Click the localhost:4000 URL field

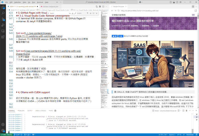point(157,11)
